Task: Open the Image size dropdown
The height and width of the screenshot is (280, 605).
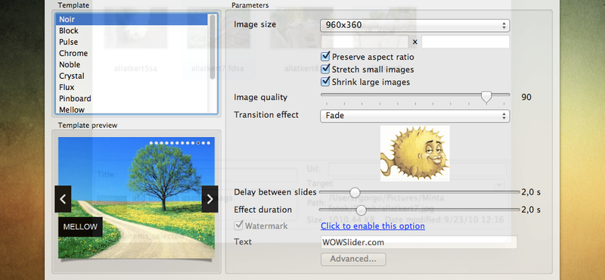Action: [x=414, y=26]
